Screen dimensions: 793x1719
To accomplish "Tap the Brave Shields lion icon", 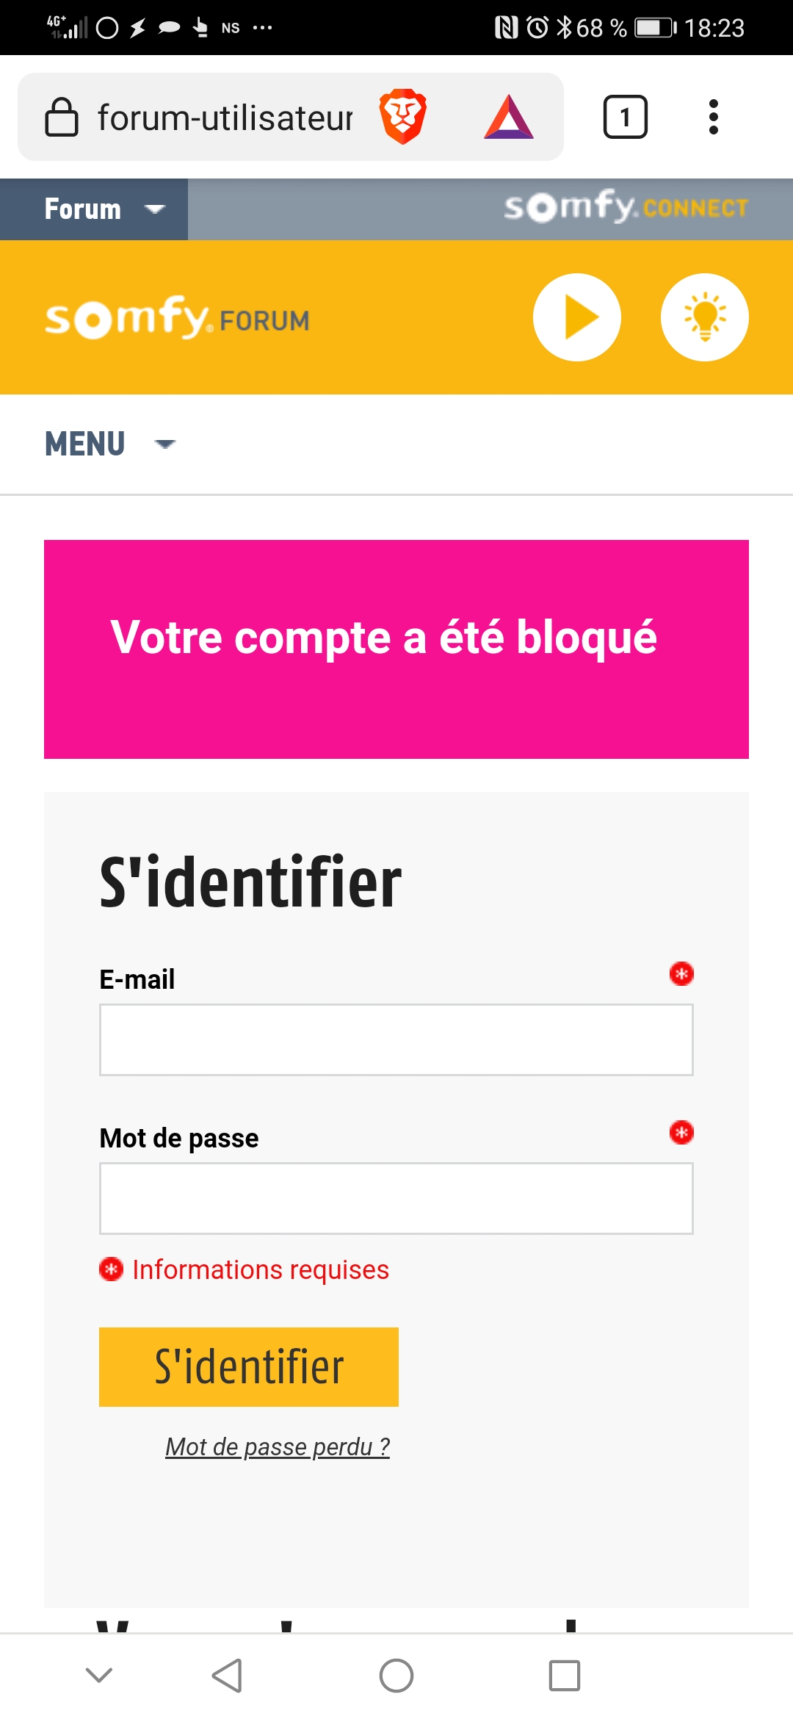I will (402, 117).
